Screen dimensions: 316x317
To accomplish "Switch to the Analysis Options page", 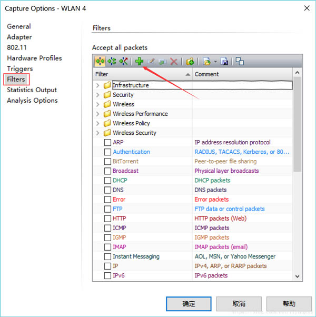I will [x=32, y=100].
